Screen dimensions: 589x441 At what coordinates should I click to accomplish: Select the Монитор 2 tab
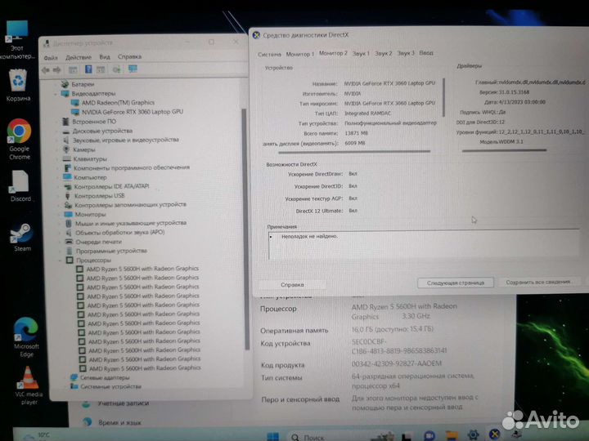click(x=333, y=53)
